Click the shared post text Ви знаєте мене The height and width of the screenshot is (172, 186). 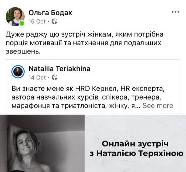click(x=88, y=97)
